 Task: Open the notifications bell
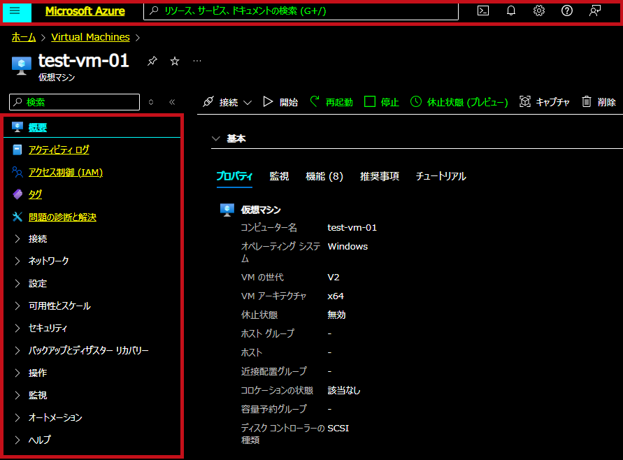pos(511,11)
